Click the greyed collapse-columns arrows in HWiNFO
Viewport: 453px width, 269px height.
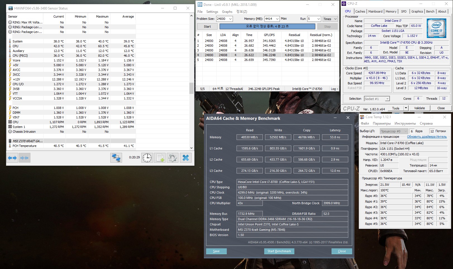25,158
